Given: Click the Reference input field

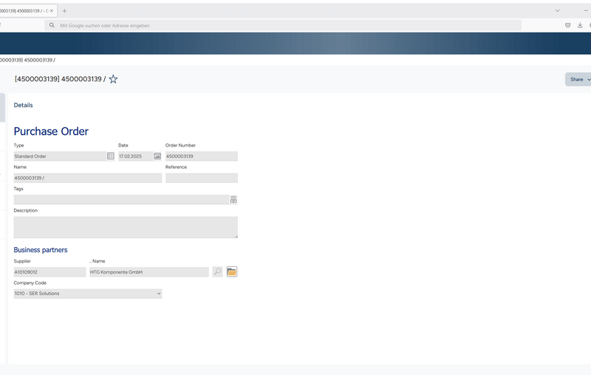Looking at the screenshot, I should click(x=201, y=178).
